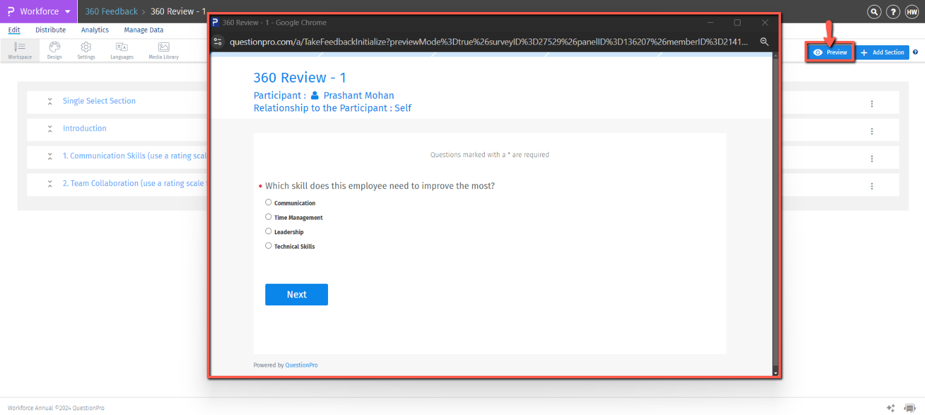Open the three-dot menu beside Single Select Section
This screenshot has height=415, width=925.
click(x=872, y=103)
